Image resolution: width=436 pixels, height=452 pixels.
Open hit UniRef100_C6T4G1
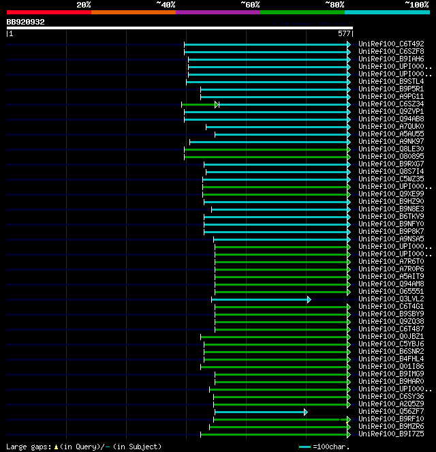[x=391, y=306]
